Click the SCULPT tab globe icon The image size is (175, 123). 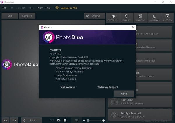(x=127, y=16)
